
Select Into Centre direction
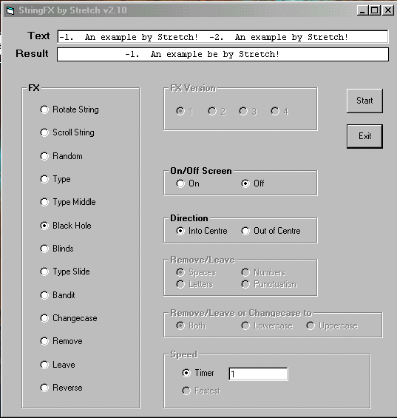(x=202, y=231)
